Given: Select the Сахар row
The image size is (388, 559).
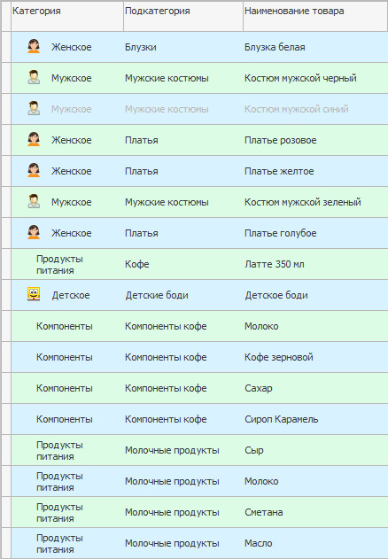Looking at the screenshot, I should tap(199, 388).
